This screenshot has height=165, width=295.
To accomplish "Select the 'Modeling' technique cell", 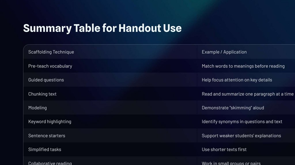I will click(x=37, y=108).
